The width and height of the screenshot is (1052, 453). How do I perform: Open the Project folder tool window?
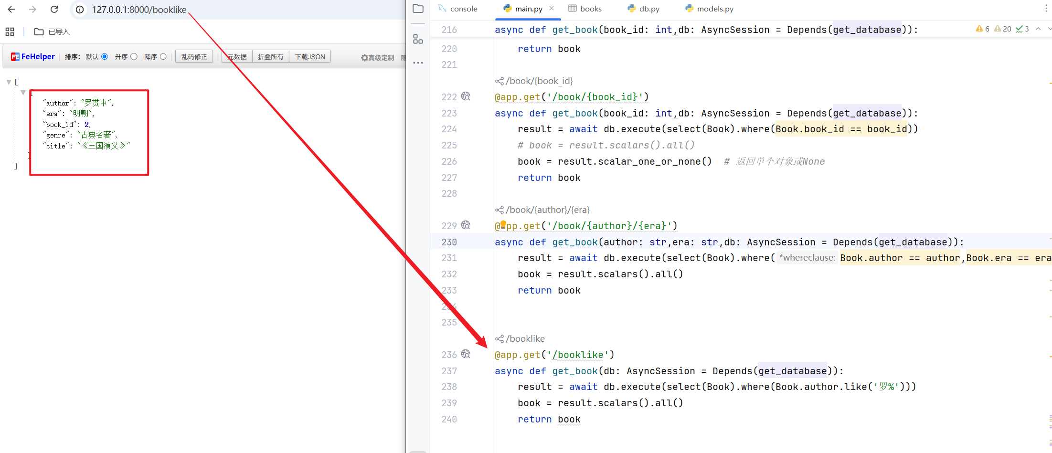coord(418,9)
